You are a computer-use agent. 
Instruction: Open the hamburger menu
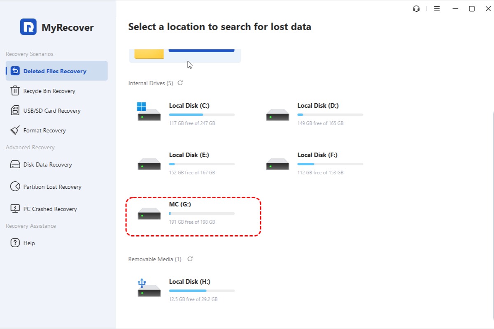[437, 9]
